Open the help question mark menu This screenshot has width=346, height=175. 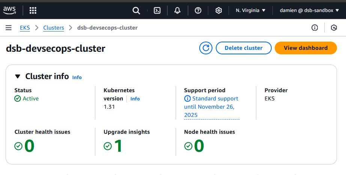pyautogui.click(x=198, y=10)
